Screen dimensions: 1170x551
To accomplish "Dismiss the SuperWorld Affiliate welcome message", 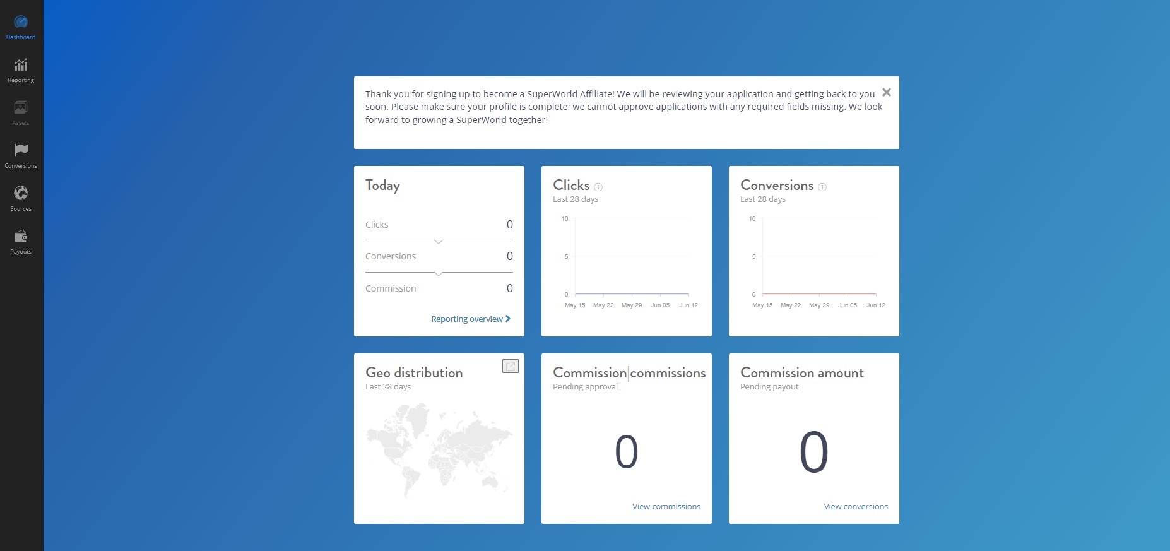I will [887, 92].
